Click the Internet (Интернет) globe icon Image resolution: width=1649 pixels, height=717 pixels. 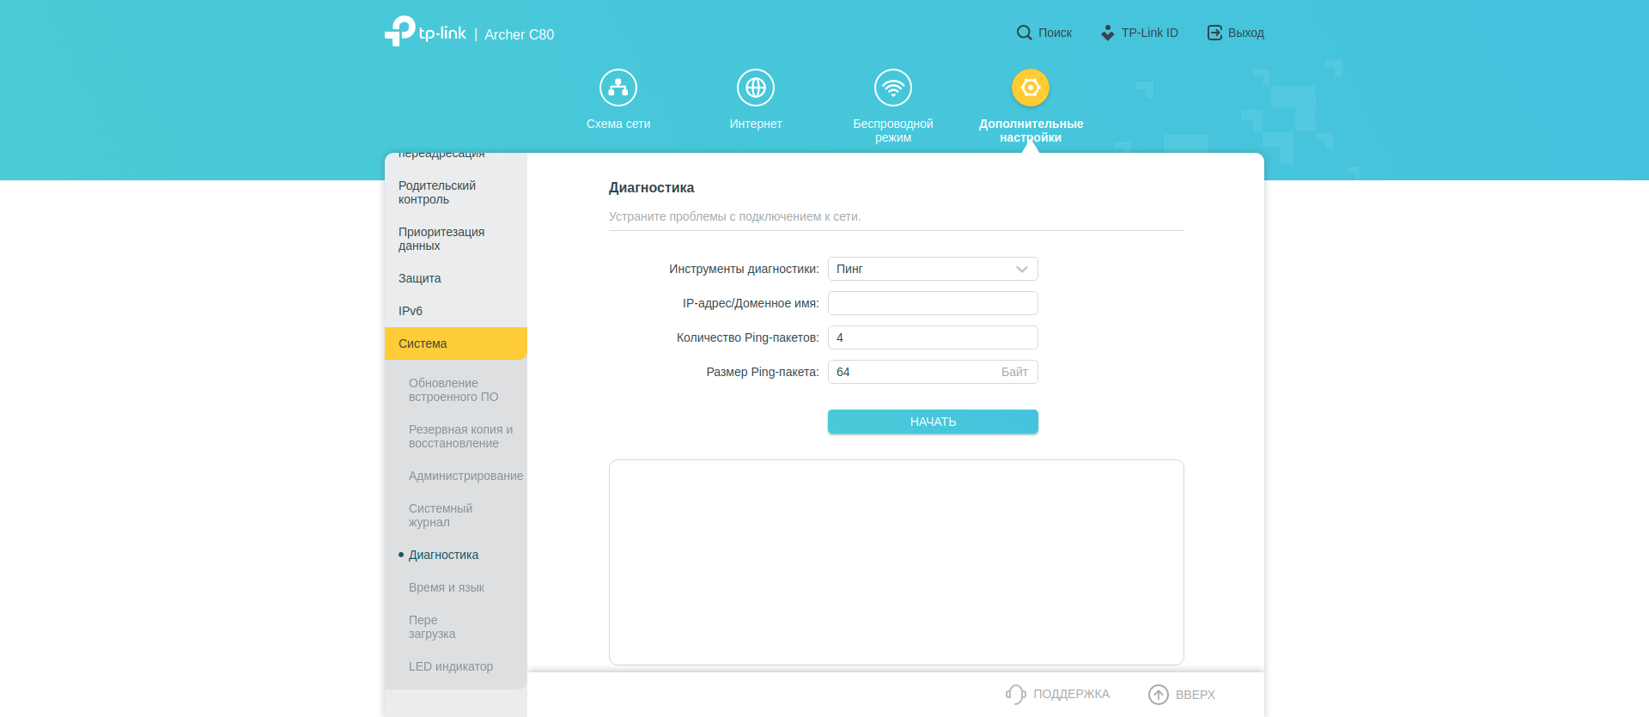click(756, 88)
